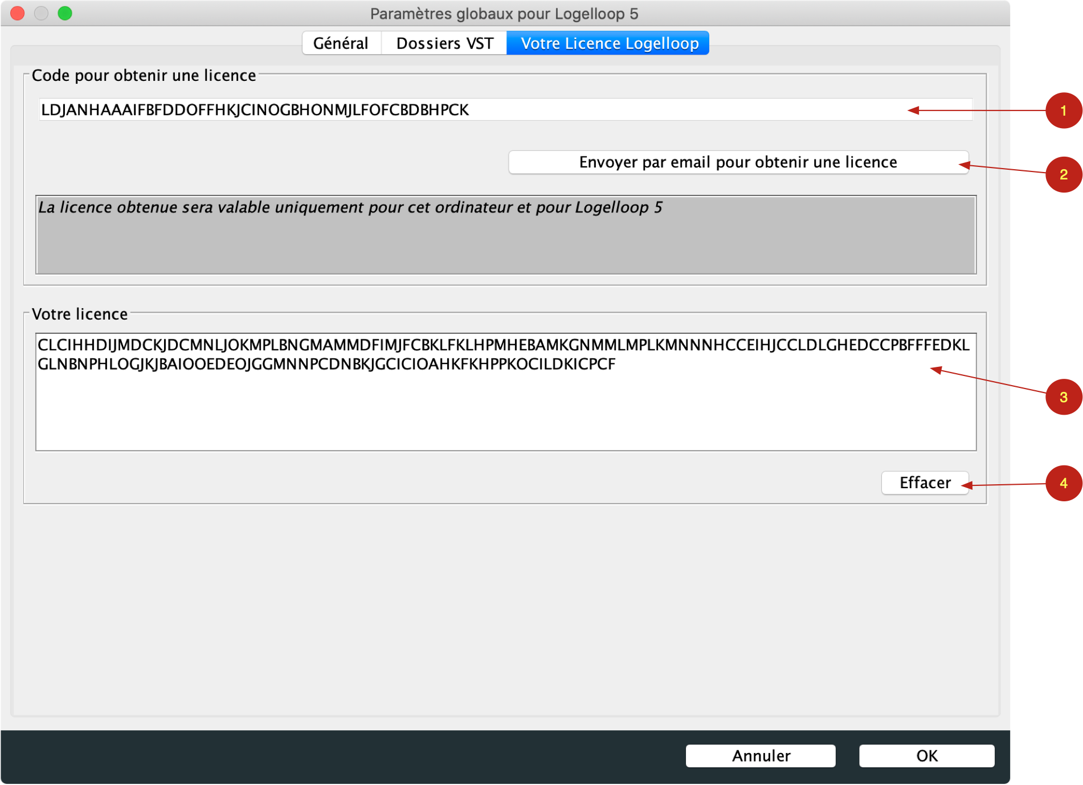Click the window title Paramètres globaux pour Logelloop 5
The width and height of the screenshot is (1083, 785).
(x=504, y=14)
